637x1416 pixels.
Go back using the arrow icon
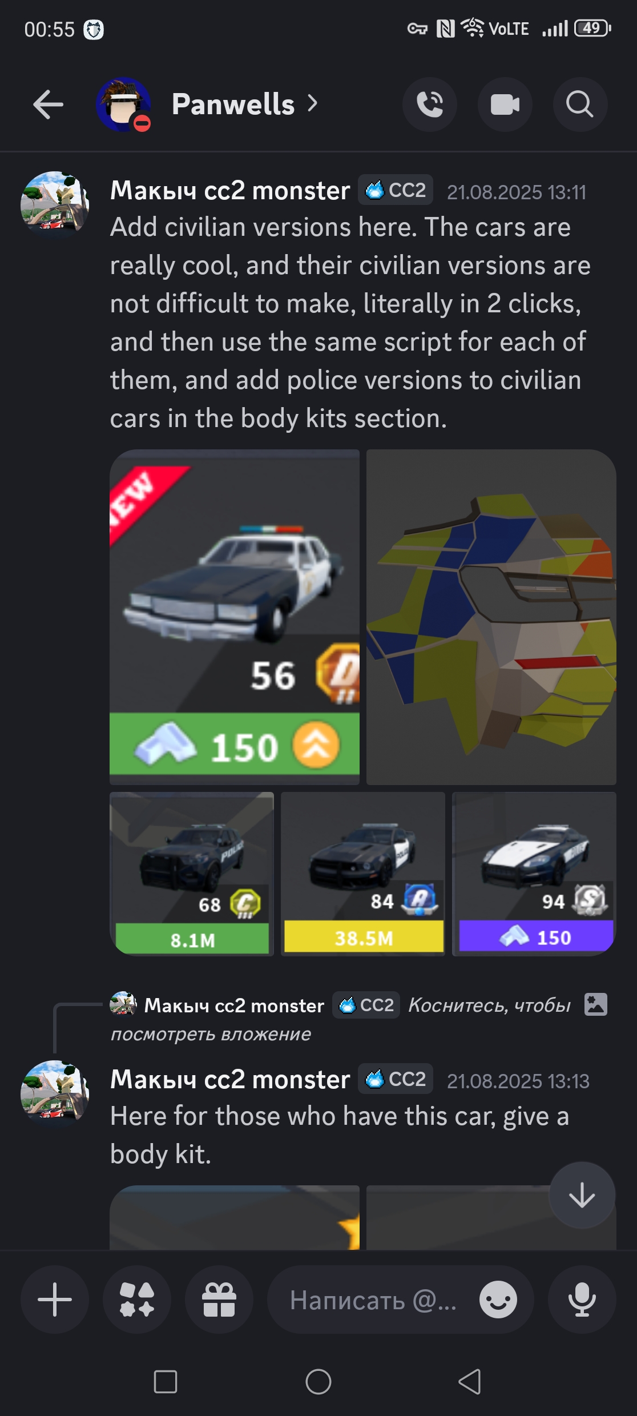(48, 104)
